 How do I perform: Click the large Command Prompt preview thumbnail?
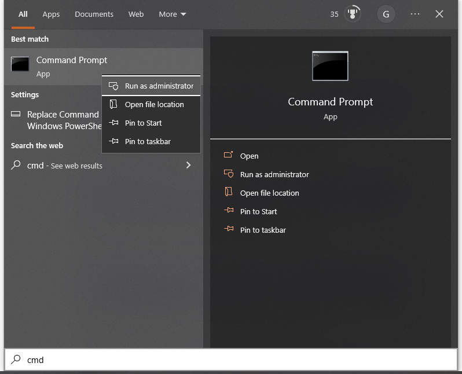pos(331,66)
